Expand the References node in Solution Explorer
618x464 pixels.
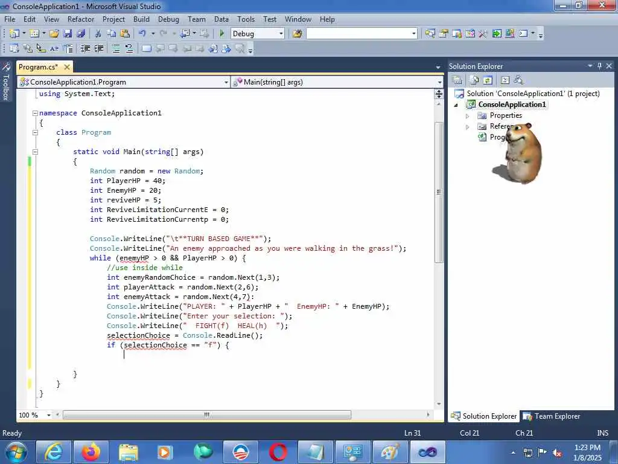tap(468, 127)
